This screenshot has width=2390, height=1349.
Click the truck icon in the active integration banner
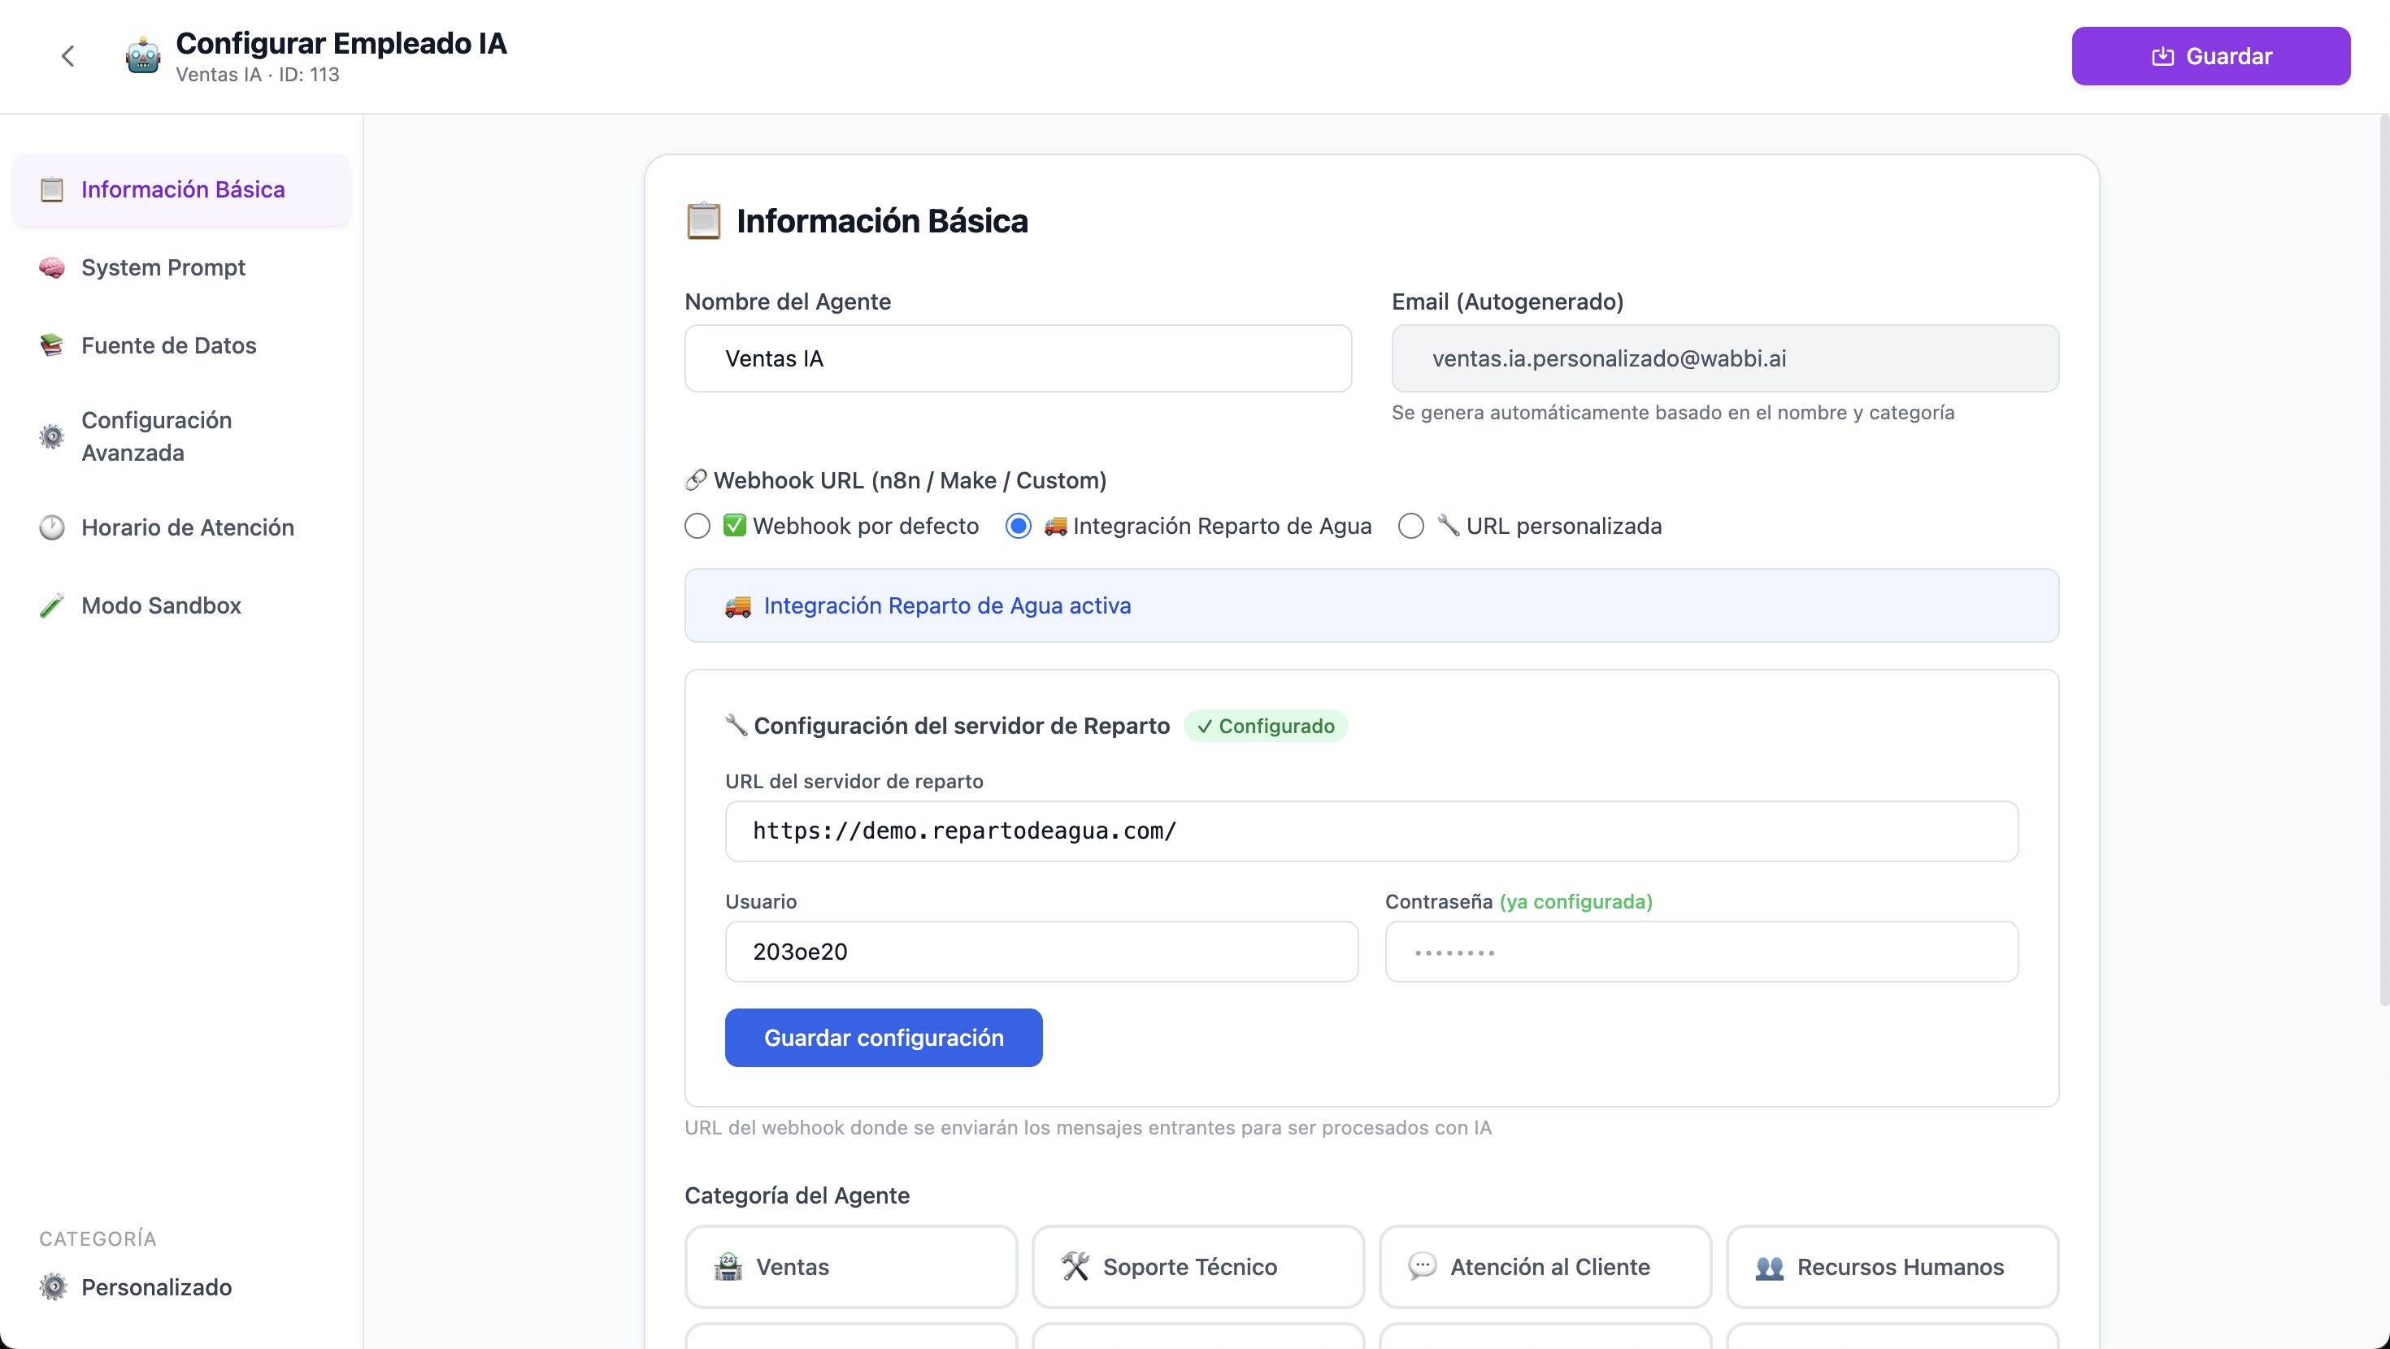[x=737, y=606]
